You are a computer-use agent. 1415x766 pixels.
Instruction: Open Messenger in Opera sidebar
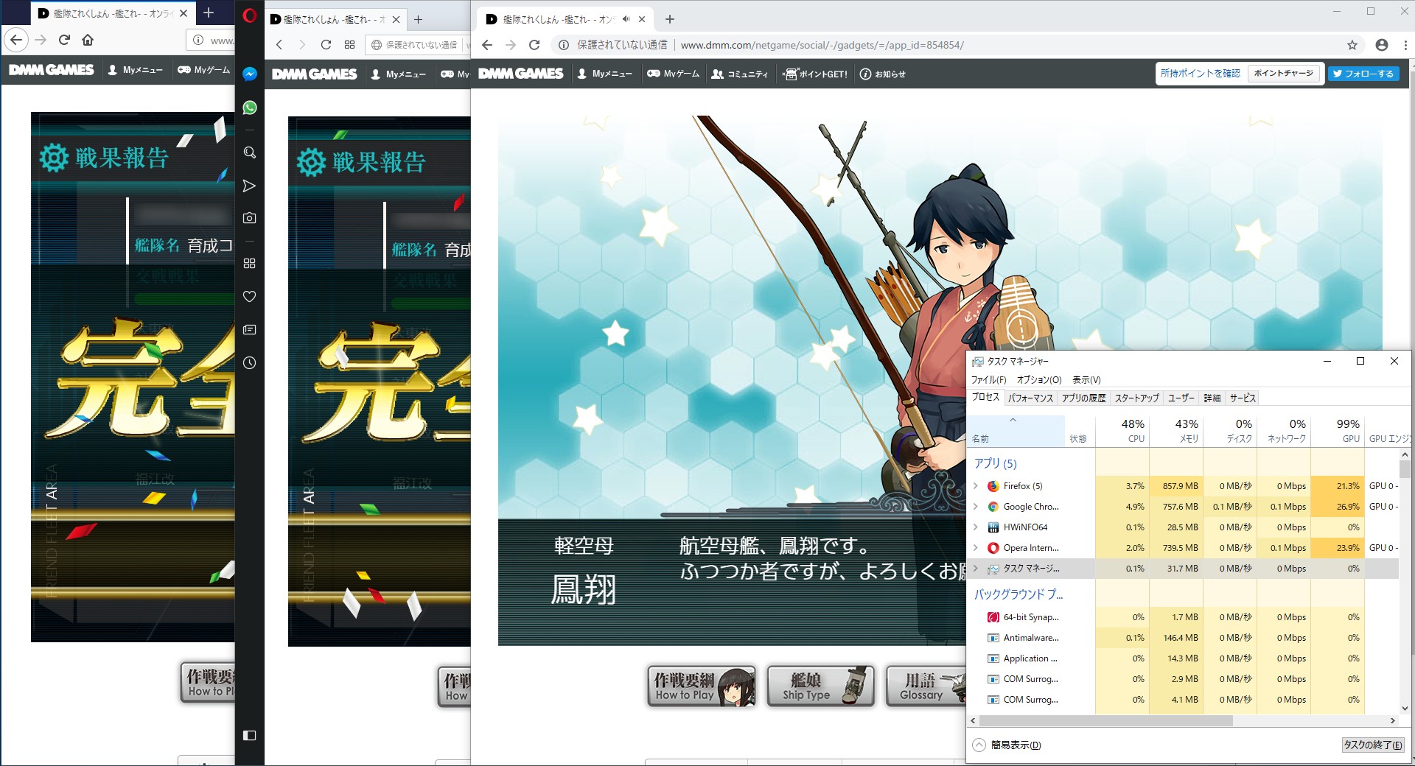[x=250, y=74]
